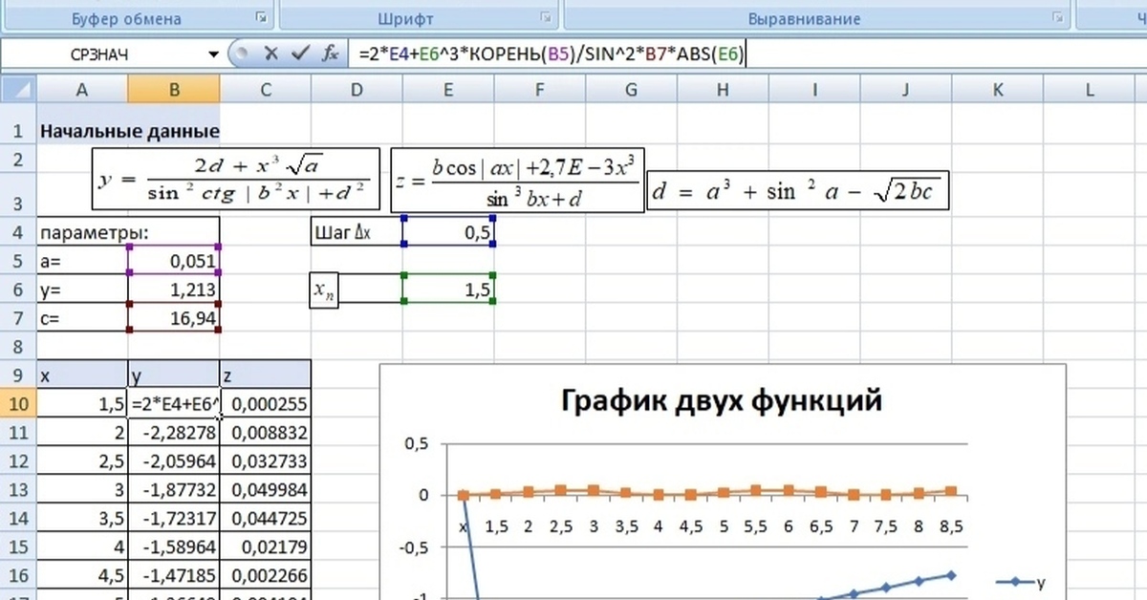This screenshot has height=600, width=1147.
Task: Select cell containing 0,002266
Action: (265, 577)
